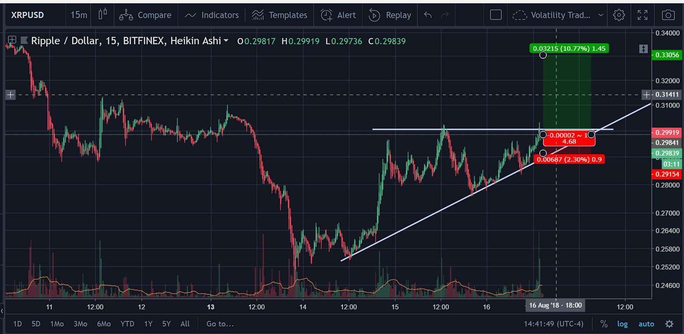
Task: Select the right-edge handle of the long position
Action: pyautogui.click(x=591, y=134)
